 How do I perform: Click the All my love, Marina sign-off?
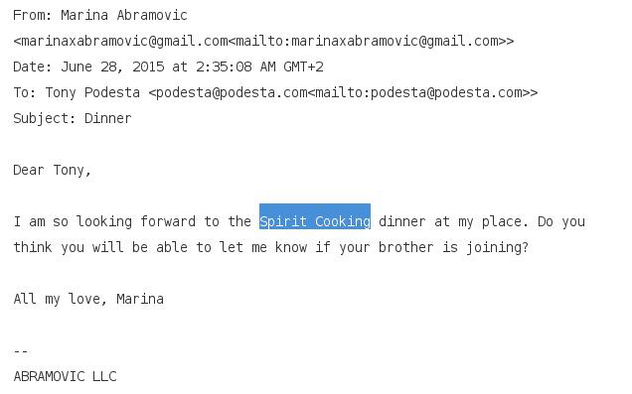pyautogui.click(x=88, y=299)
